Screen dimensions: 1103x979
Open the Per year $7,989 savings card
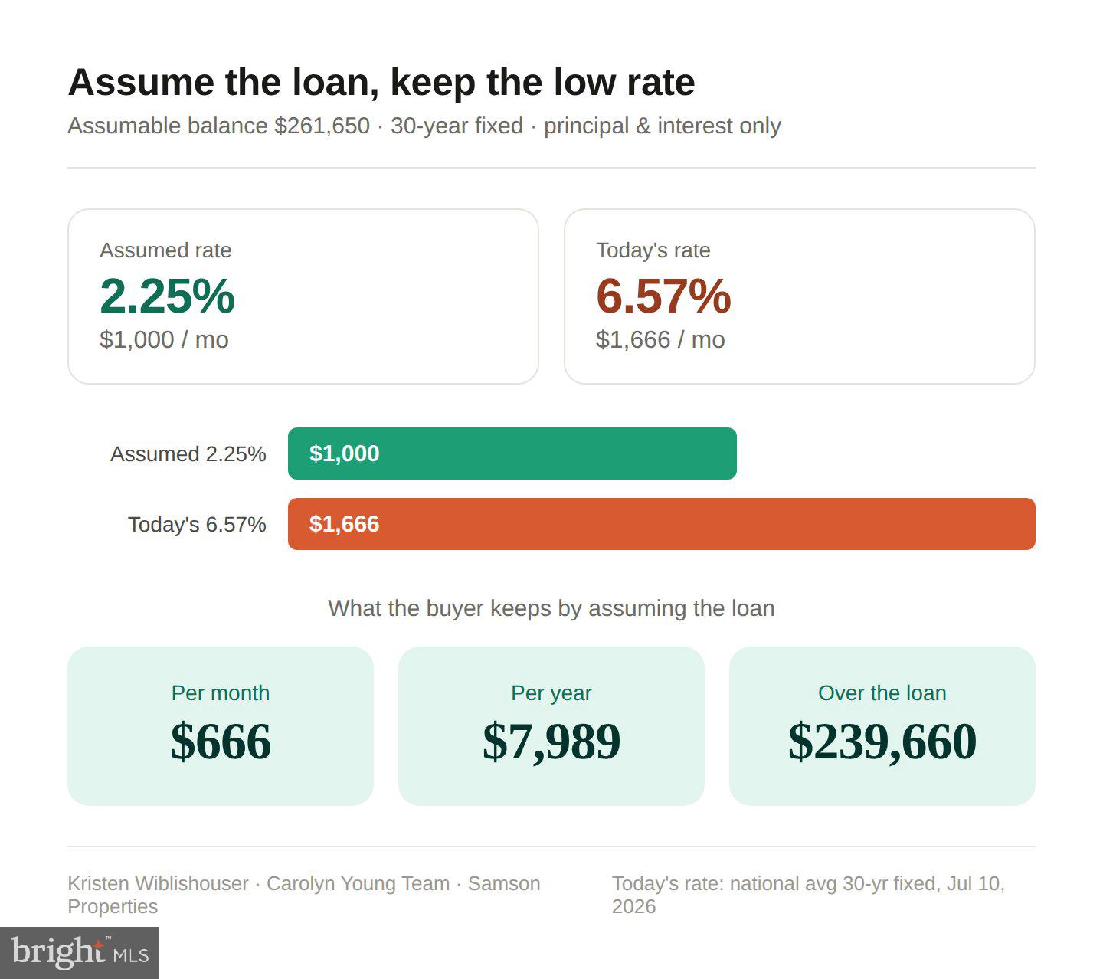pyautogui.click(x=551, y=726)
